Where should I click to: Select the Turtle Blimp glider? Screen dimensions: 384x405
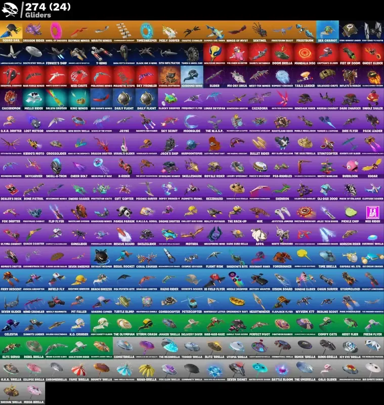[124, 303]
